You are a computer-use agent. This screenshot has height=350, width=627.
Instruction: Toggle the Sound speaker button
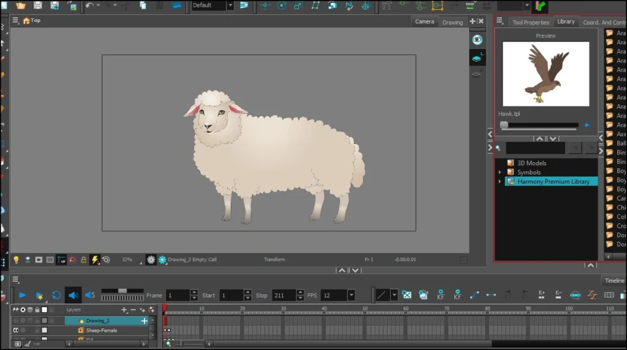pos(73,296)
